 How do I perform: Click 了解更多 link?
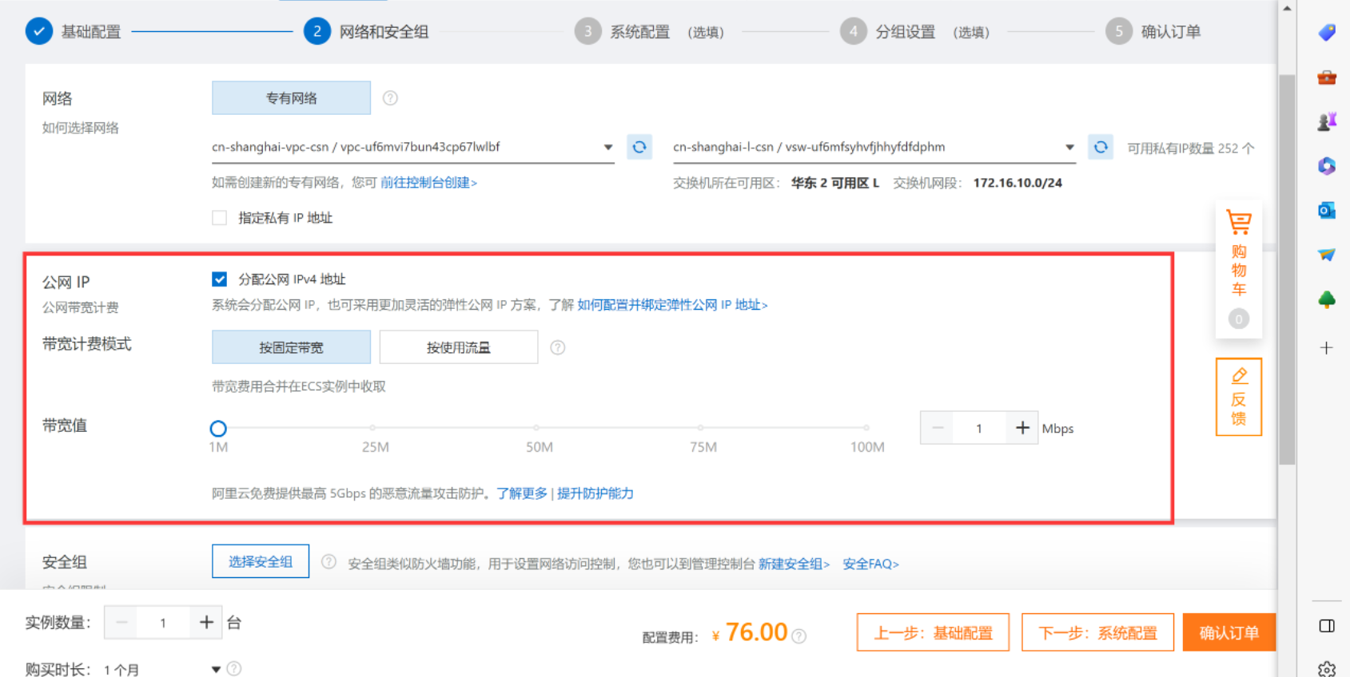click(x=522, y=493)
